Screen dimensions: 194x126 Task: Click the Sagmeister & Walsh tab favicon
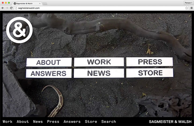(x=15, y=3)
